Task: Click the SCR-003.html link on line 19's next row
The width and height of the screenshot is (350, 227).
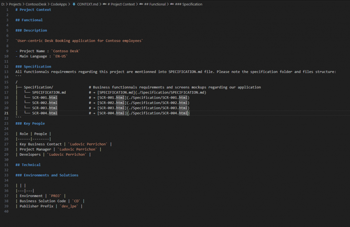Action: point(158,108)
